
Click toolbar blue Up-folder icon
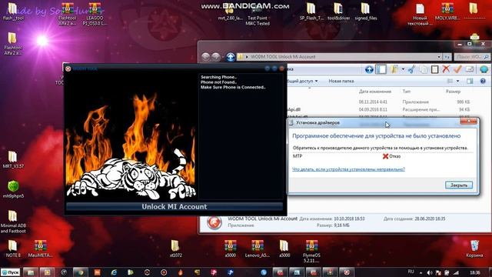[369, 69]
